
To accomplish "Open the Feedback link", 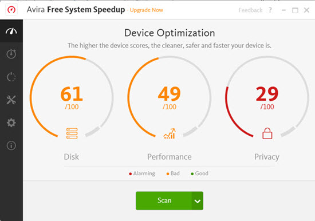I will [x=250, y=10].
